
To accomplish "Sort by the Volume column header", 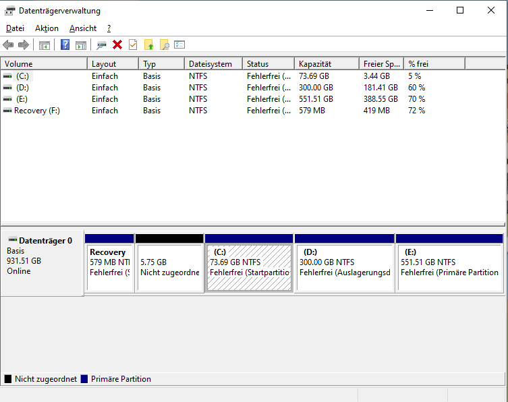I will (44, 64).
